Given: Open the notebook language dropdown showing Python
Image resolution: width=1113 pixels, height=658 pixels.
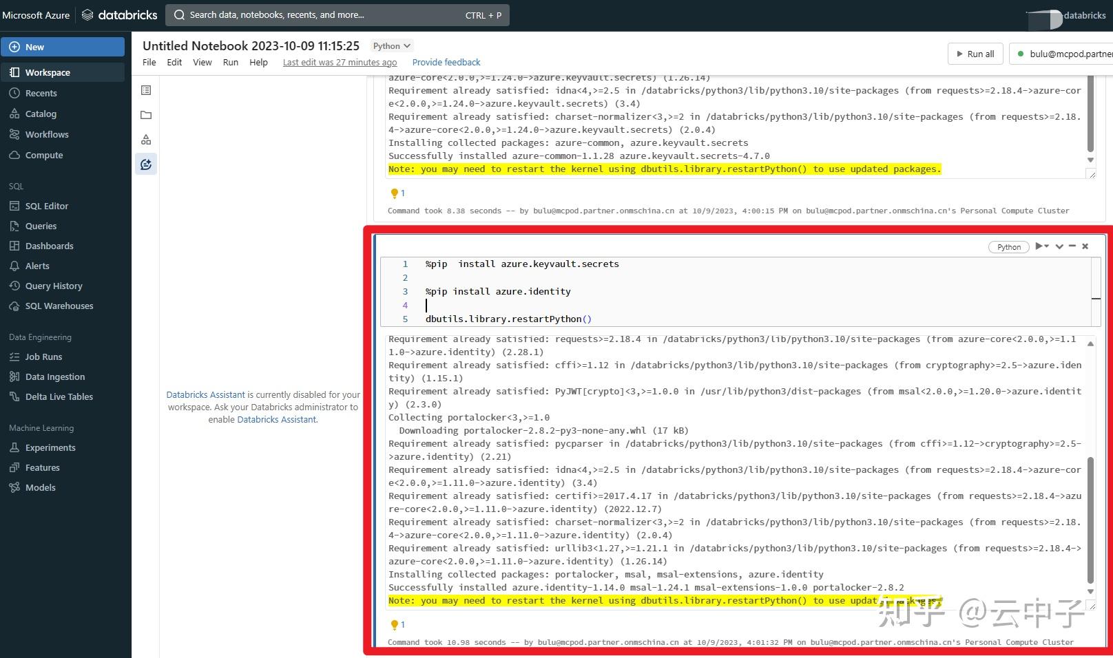Looking at the screenshot, I should pos(391,45).
